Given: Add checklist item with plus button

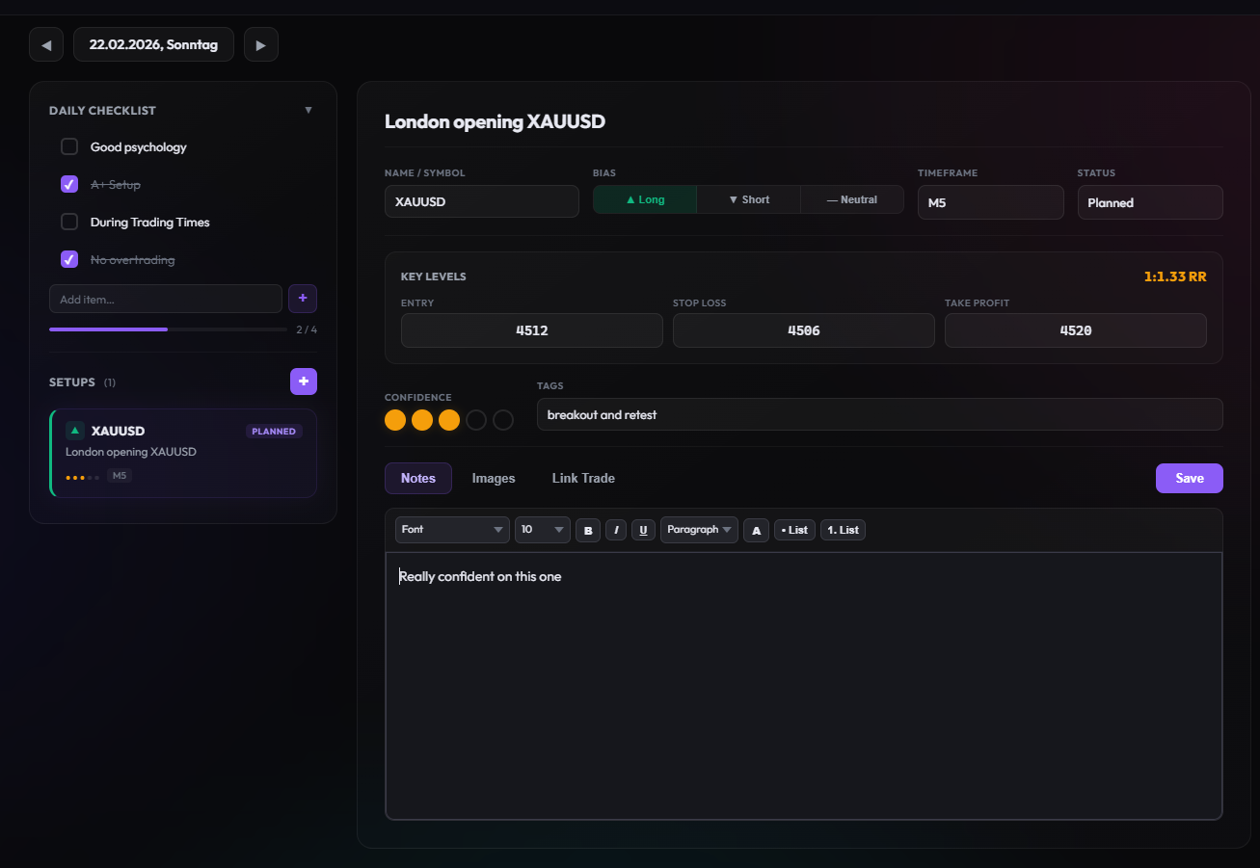Looking at the screenshot, I should click(x=303, y=299).
